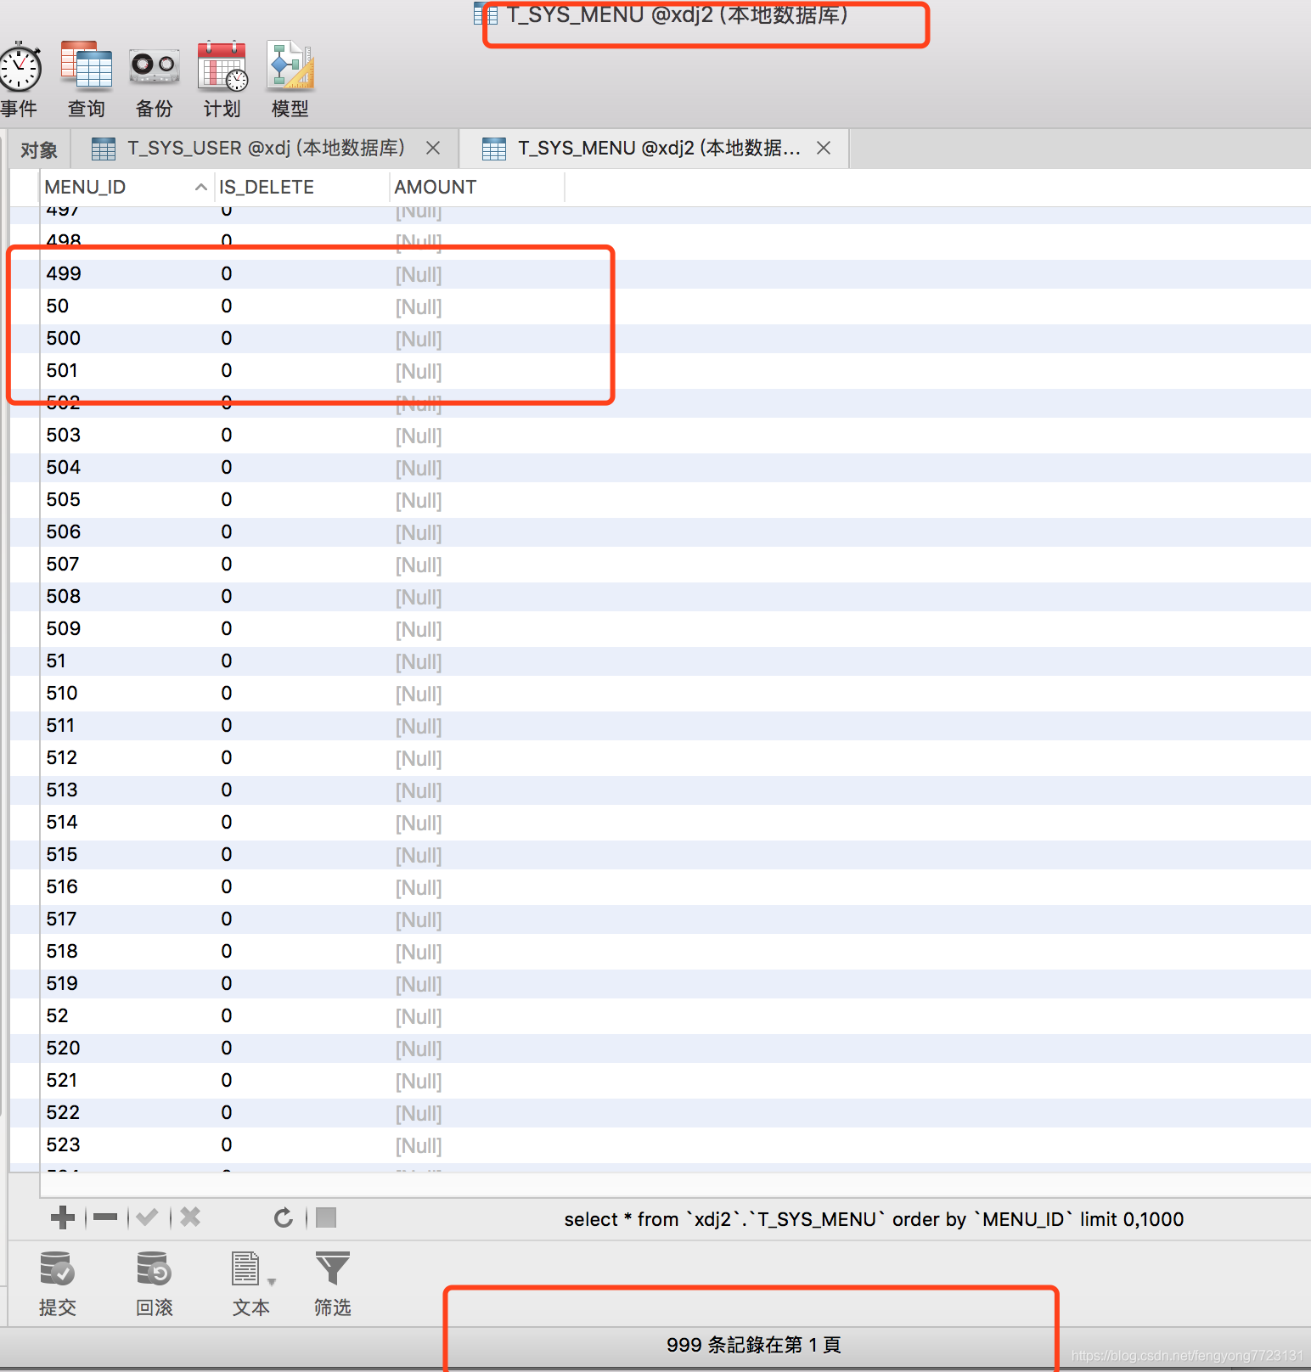Click AMOUNT [Null] in row 513
1311x1372 pixels.
coord(419,790)
